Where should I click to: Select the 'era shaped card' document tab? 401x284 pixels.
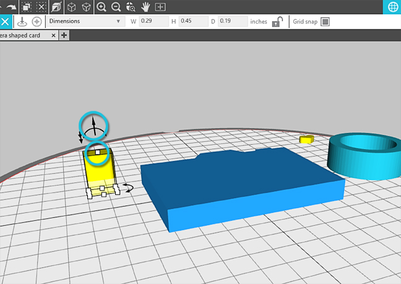coord(24,35)
